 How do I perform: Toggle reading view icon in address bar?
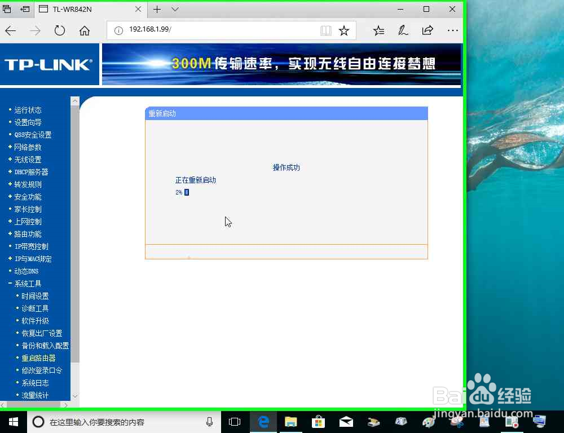[x=326, y=31]
